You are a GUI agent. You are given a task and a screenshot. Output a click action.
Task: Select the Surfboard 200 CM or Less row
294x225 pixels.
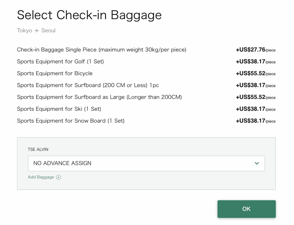tap(88, 85)
